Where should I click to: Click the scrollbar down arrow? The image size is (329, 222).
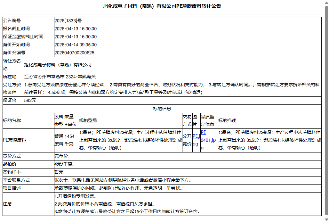326,220
